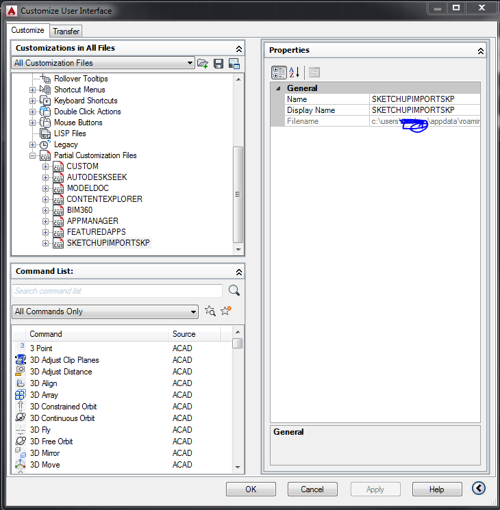Click the Property Pages icon
The height and width of the screenshot is (510, 500).
314,73
